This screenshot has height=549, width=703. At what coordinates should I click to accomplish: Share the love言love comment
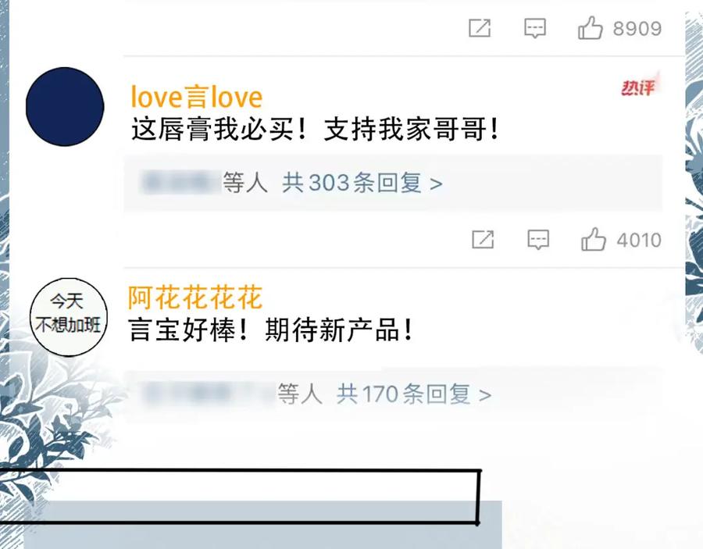483,239
